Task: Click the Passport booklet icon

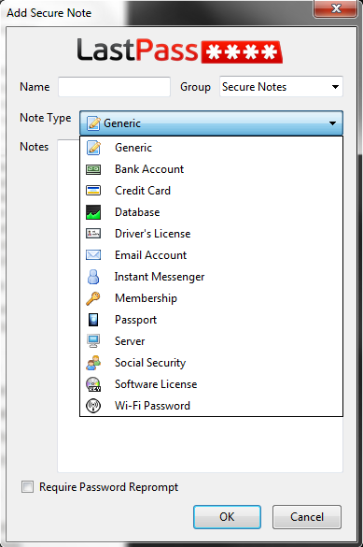Action: click(x=93, y=320)
